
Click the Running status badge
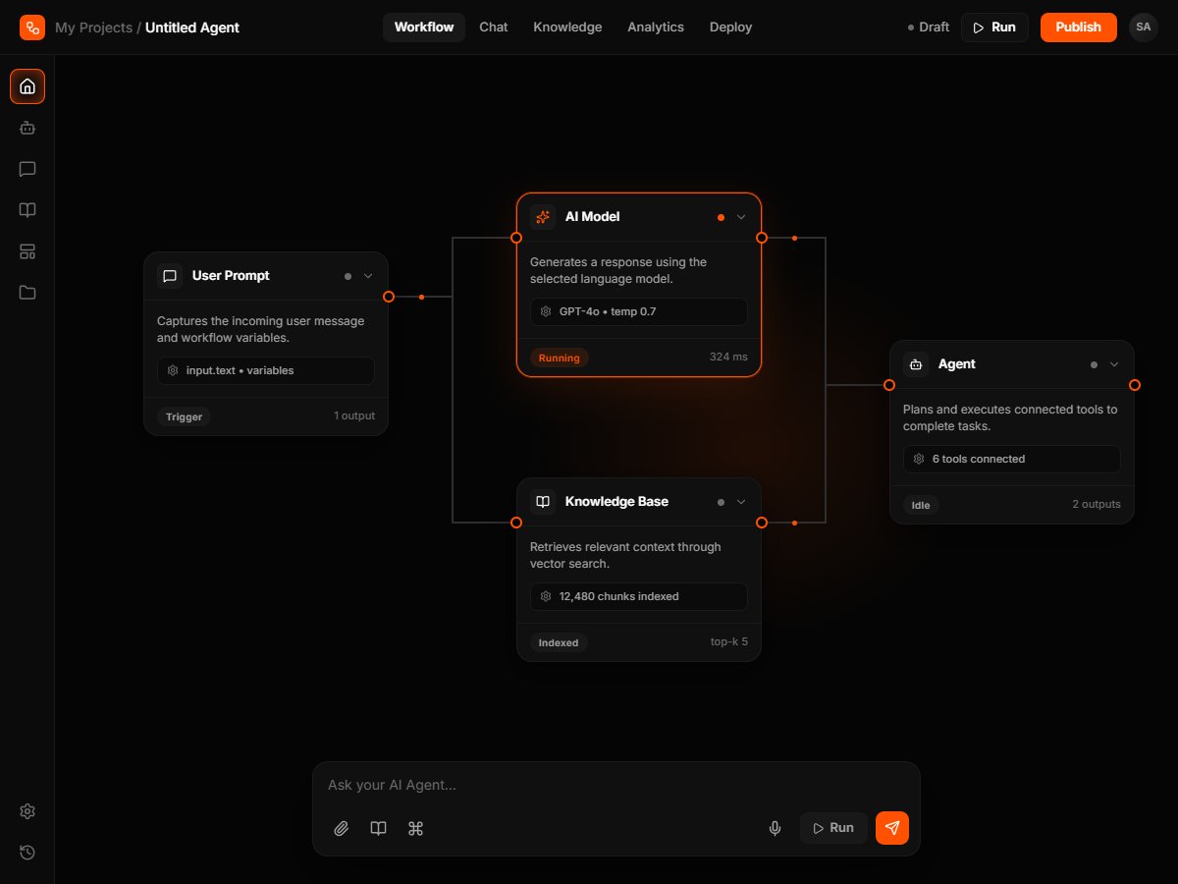(560, 358)
